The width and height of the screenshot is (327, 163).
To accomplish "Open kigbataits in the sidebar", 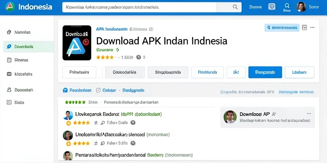I will click(x=28, y=74).
